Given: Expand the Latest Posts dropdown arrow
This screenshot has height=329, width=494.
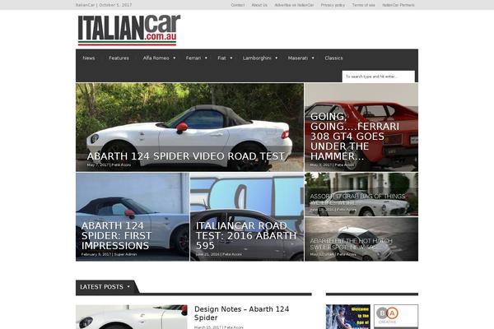Looking at the screenshot, I should (128, 286).
